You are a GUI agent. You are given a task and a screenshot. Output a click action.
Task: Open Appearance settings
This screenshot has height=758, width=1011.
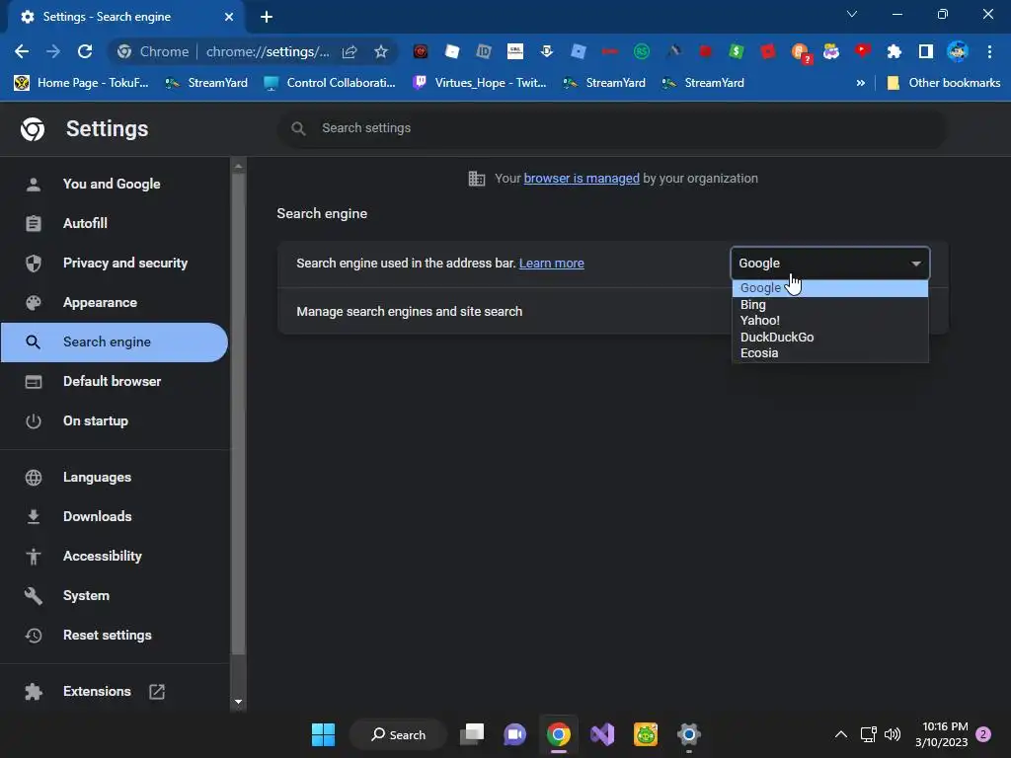(x=115, y=302)
